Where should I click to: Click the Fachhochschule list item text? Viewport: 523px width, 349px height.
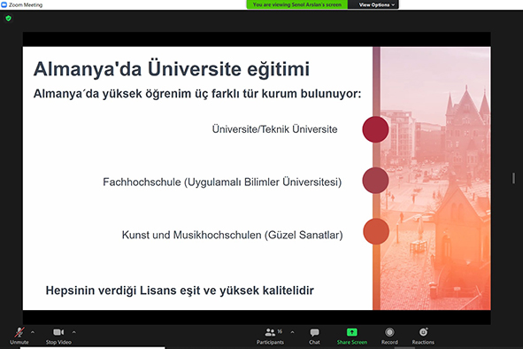222,182
